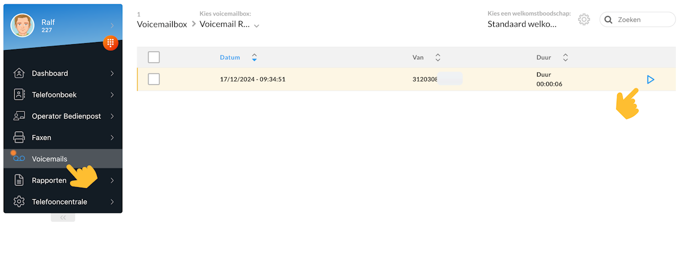The height and width of the screenshot is (258, 684).
Task: Open welcome message settings gear
Action: click(x=584, y=20)
